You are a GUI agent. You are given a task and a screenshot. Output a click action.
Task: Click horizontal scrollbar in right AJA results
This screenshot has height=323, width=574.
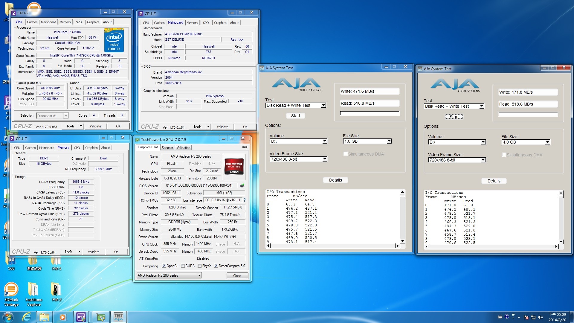[x=491, y=246]
